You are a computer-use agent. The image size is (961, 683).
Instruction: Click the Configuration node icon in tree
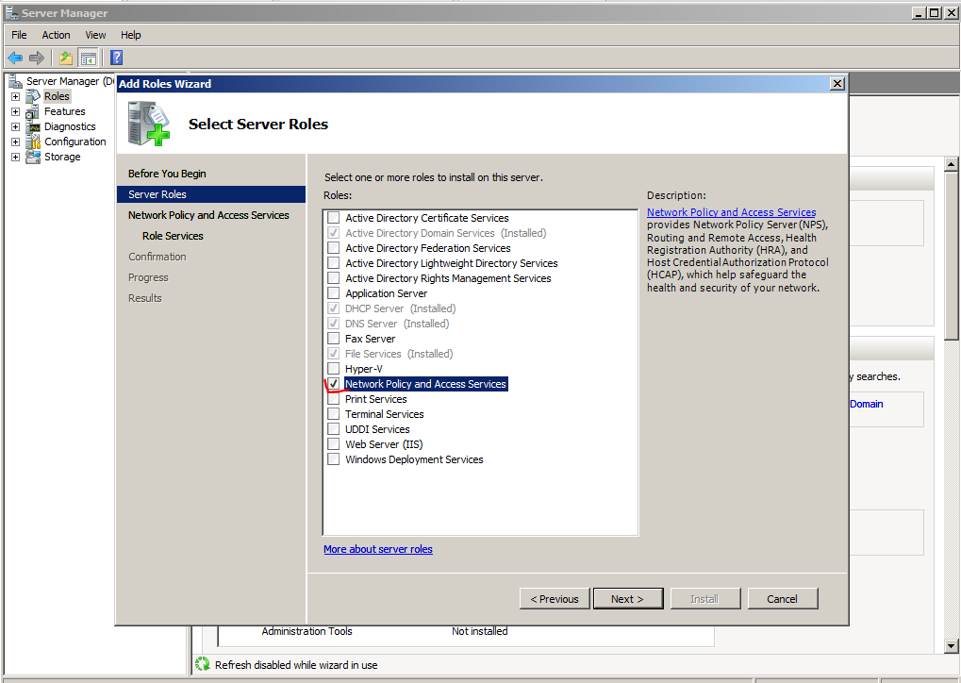pyautogui.click(x=33, y=142)
